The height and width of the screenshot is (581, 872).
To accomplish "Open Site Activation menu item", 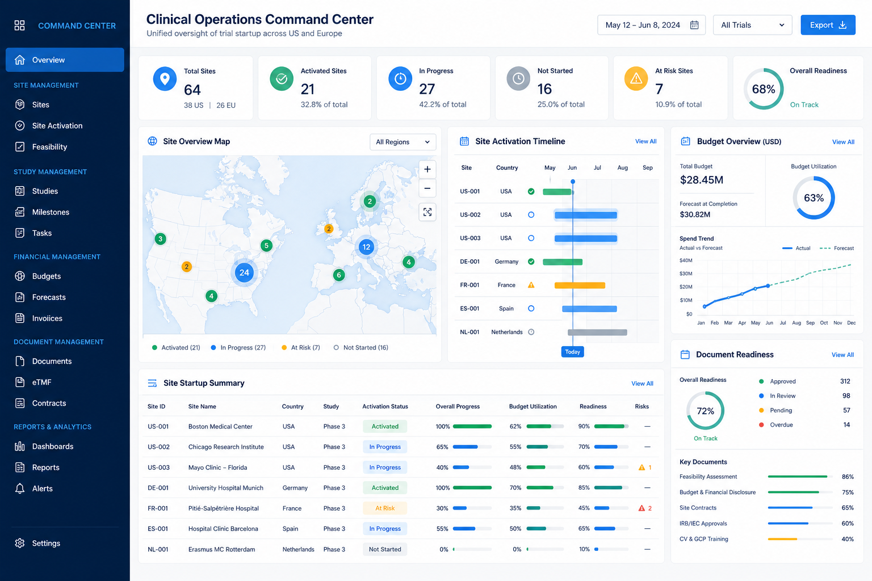I will [x=57, y=125].
